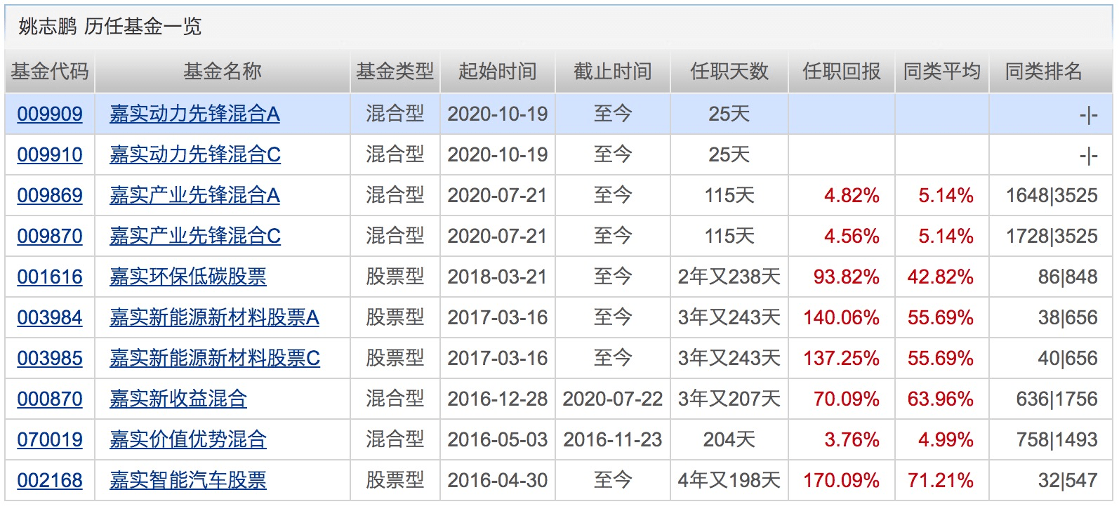Image resolution: width=1119 pixels, height=511 pixels.
Task: Open fund code link 003984
Action: [50, 317]
